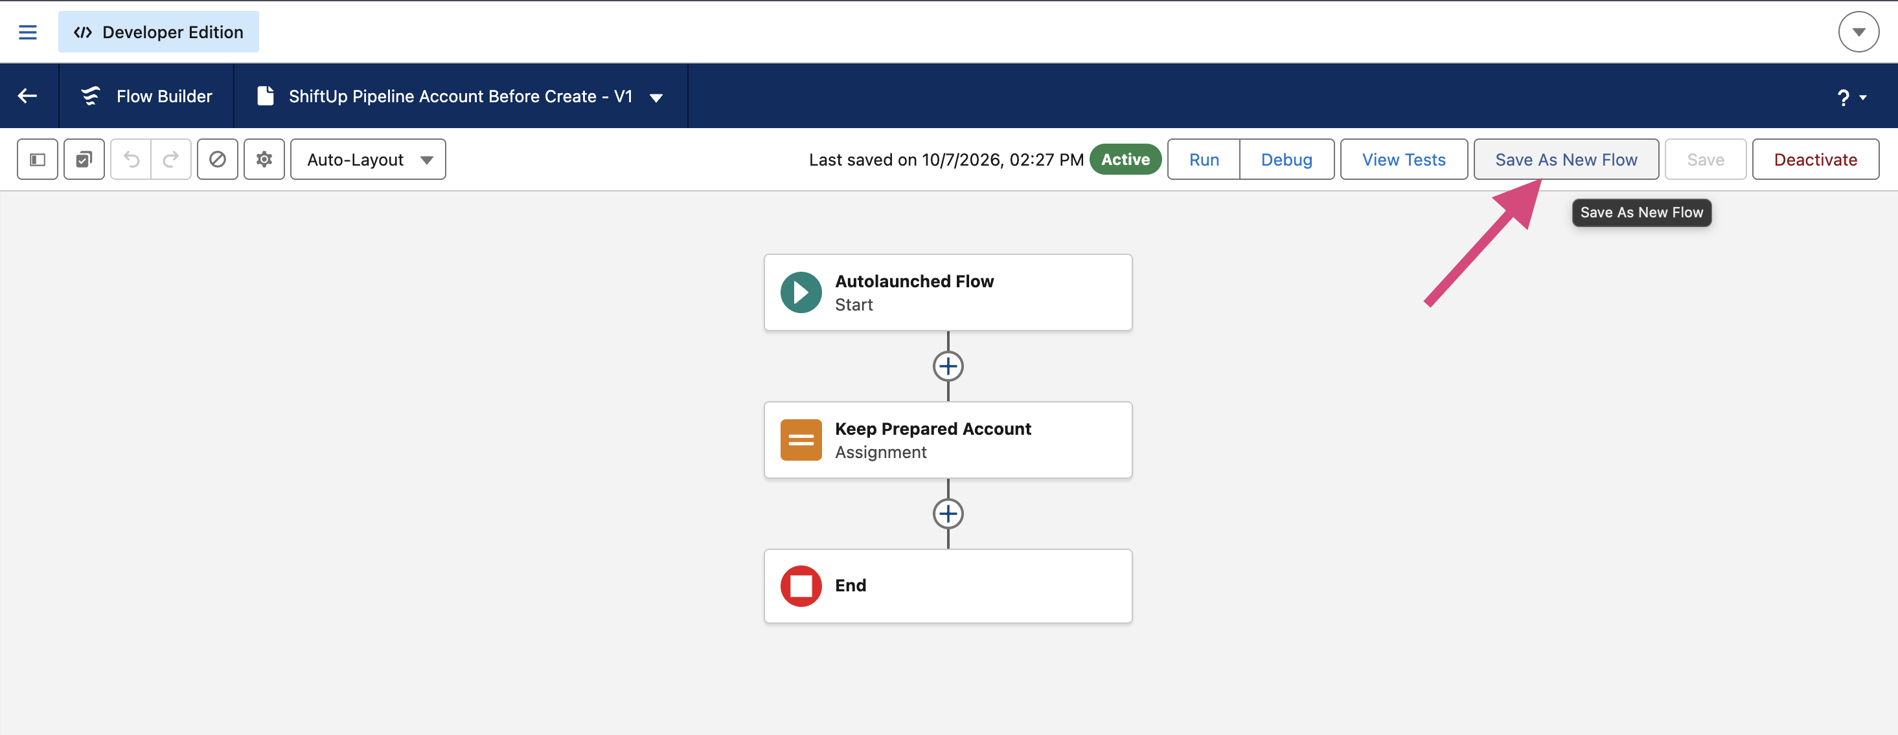1898x735 pixels.
Task: Click the Redo arrow
Action: 171,160
